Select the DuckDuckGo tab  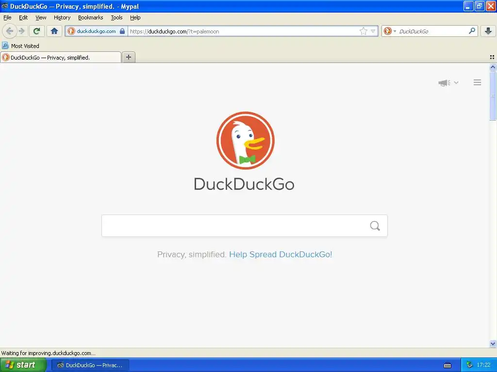tap(61, 57)
